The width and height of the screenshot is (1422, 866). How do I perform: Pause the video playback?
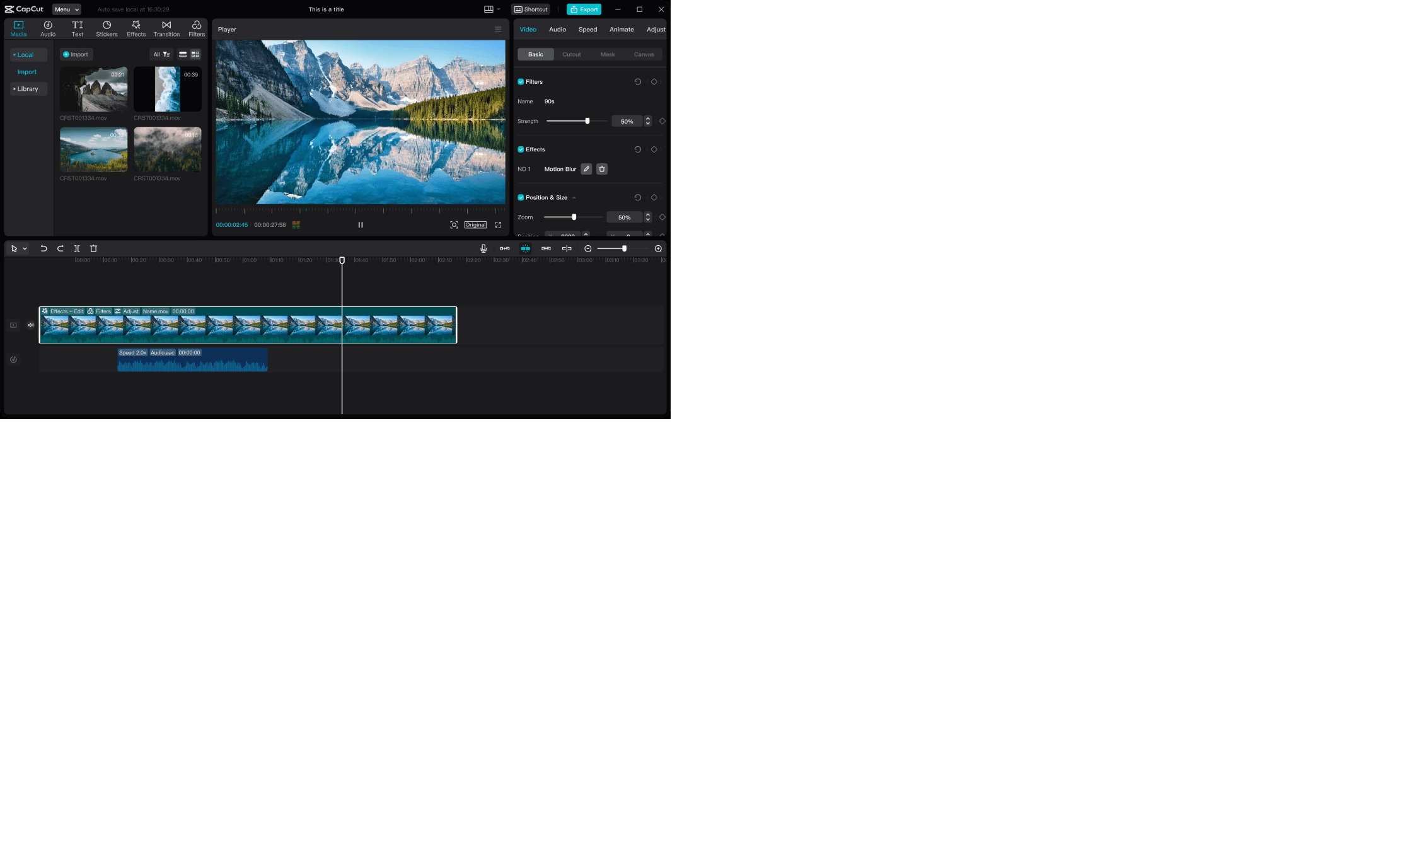[x=361, y=224]
